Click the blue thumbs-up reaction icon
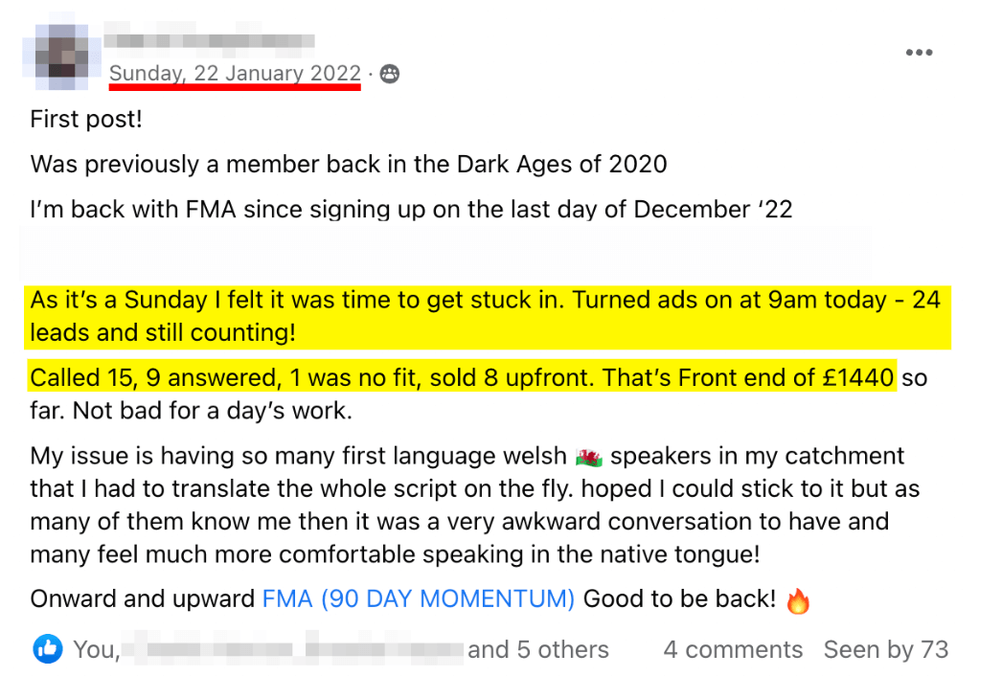Image resolution: width=1002 pixels, height=699 pixels. (48, 649)
